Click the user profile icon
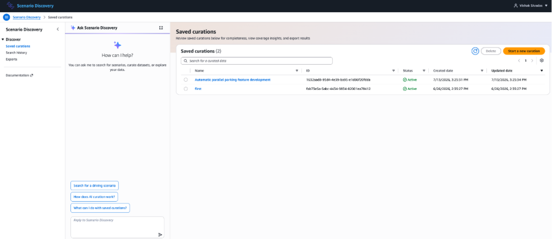Viewport: 552px width, 239px height. [516, 6]
